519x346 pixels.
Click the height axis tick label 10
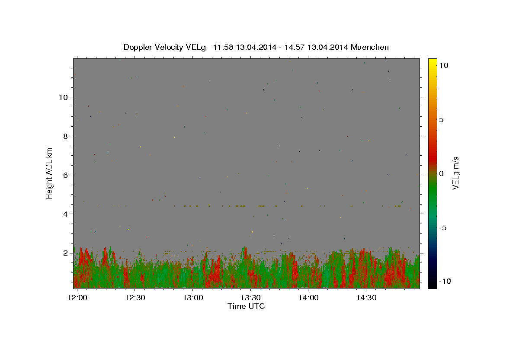pos(64,97)
